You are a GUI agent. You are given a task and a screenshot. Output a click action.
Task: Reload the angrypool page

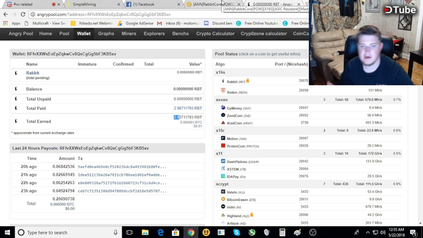(23, 15)
